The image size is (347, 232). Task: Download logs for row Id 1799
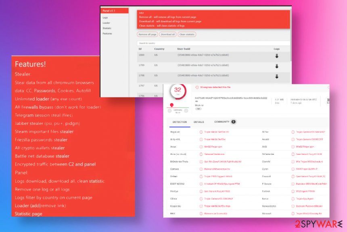(277, 66)
